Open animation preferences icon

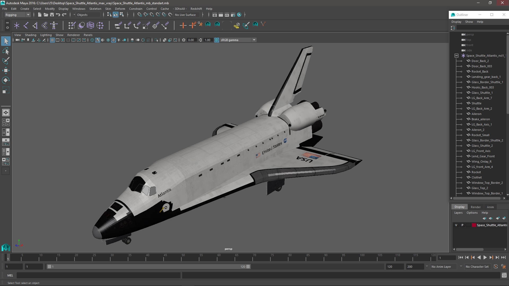pos(503,267)
